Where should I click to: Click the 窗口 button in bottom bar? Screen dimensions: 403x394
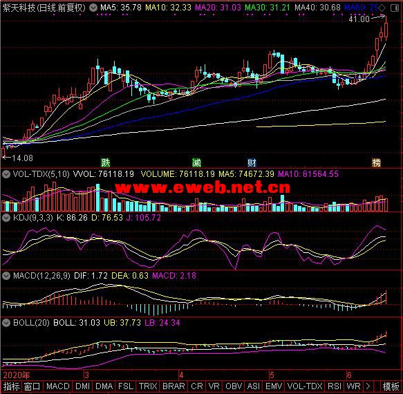tap(32, 386)
